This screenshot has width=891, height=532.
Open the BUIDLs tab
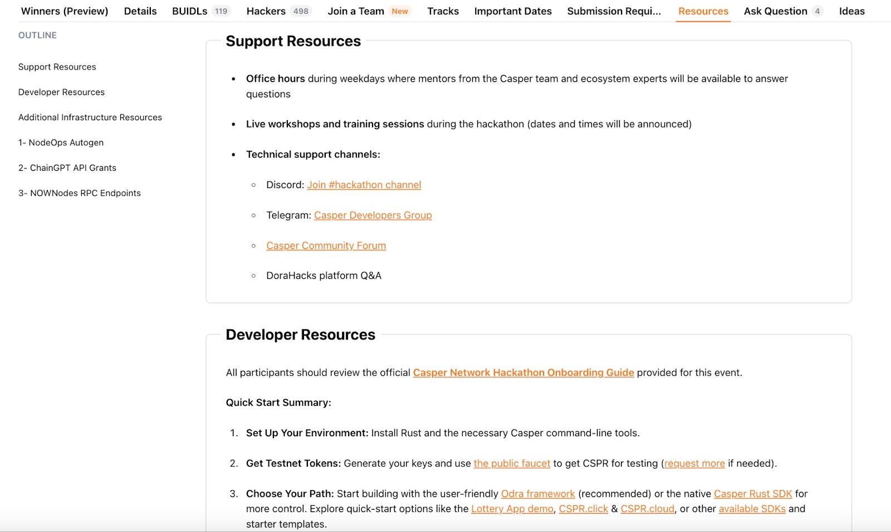[189, 11]
